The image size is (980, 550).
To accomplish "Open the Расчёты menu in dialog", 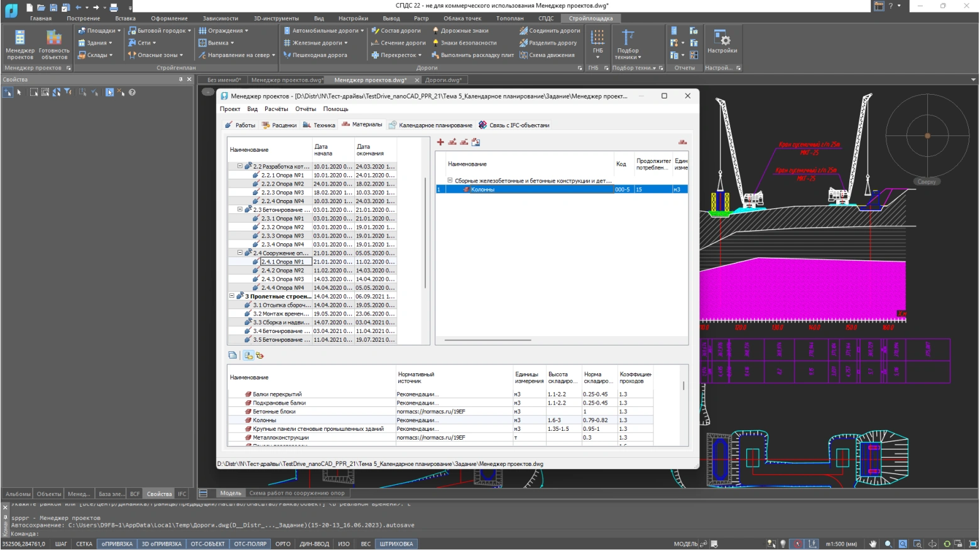I will 276,109.
